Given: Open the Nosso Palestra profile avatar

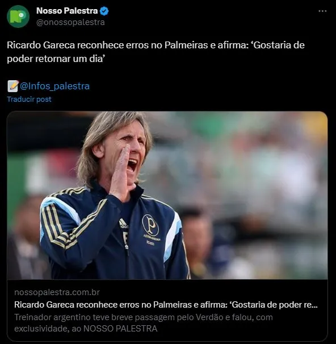Looking at the screenshot, I should (x=18, y=16).
